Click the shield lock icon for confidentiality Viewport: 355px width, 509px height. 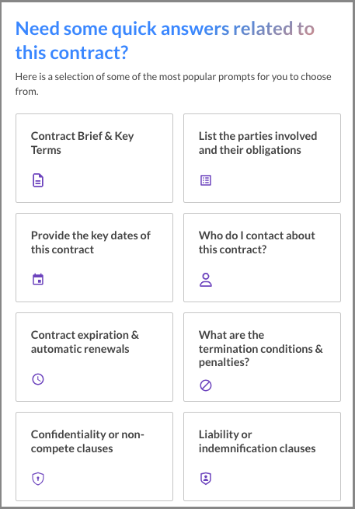[38, 479]
